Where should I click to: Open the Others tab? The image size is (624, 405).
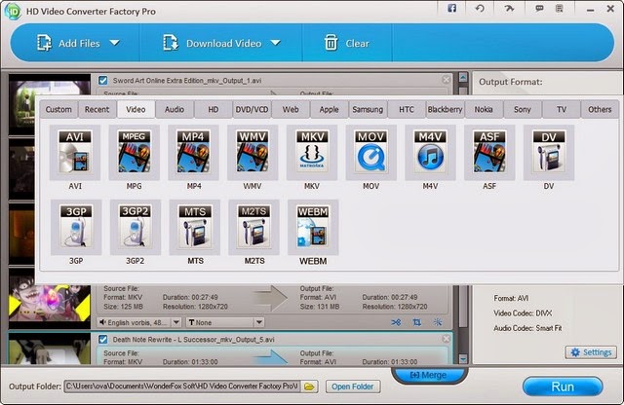coord(600,109)
